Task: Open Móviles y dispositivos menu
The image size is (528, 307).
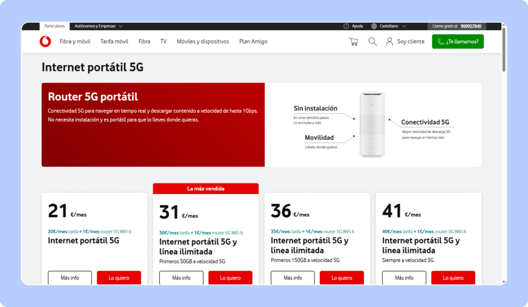Action: [203, 42]
